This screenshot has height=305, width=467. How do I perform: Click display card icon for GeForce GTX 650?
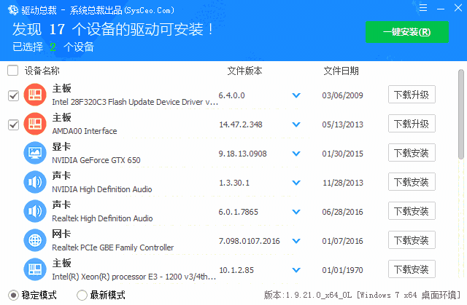(x=35, y=153)
